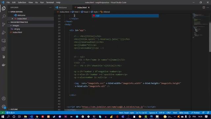This screenshot has height=119, width=211.
Task: Open the Extensions view
Action: coord(4,49)
